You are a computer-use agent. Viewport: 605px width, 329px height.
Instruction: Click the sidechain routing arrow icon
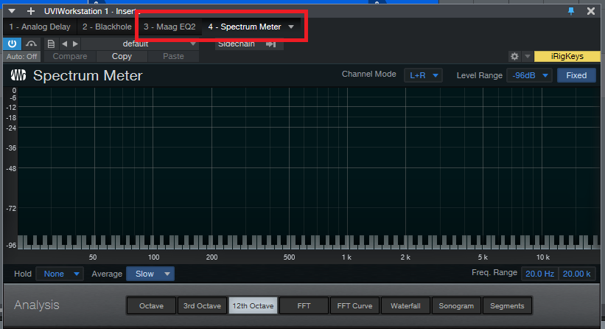(x=271, y=44)
